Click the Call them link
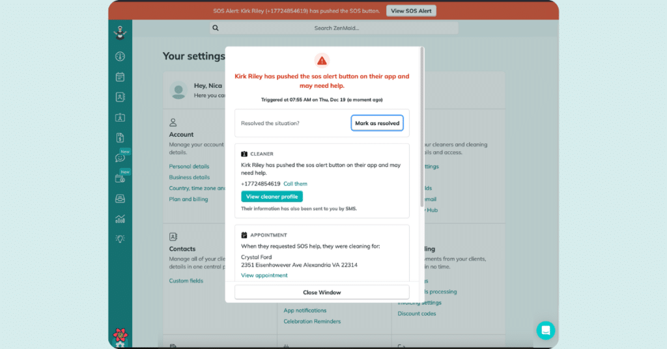Viewport: 667px width, 349px height. (x=295, y=184)
